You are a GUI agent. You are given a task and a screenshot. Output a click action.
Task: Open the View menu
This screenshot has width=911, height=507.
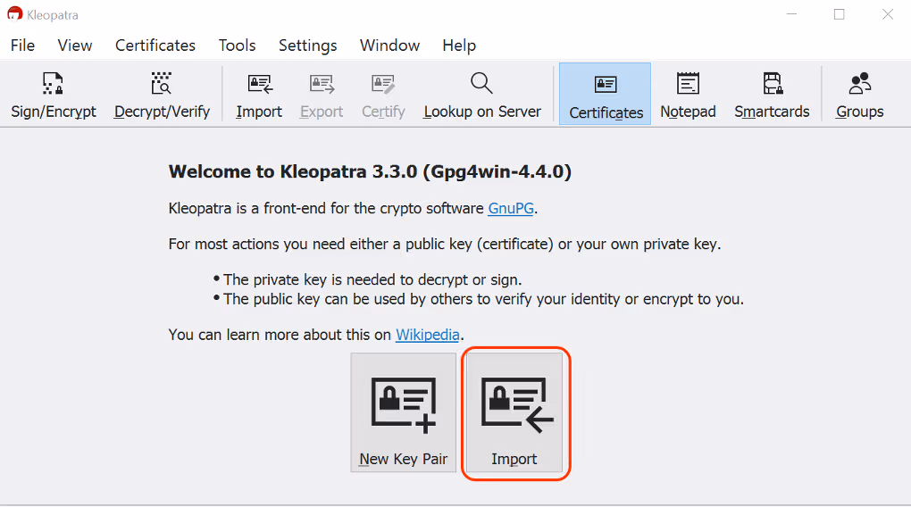point(75,46)
